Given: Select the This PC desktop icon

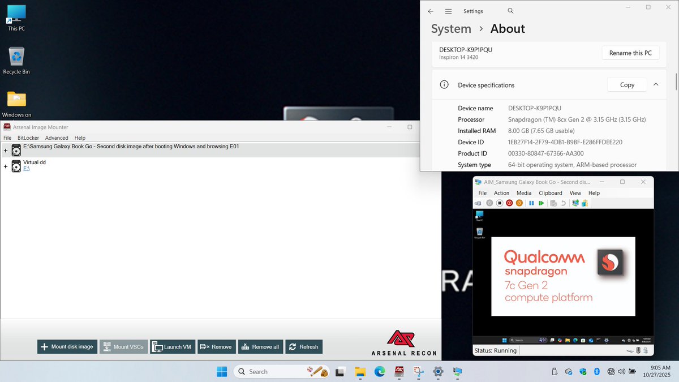Looking at the screenshot, I should click(x=16, y=18).
